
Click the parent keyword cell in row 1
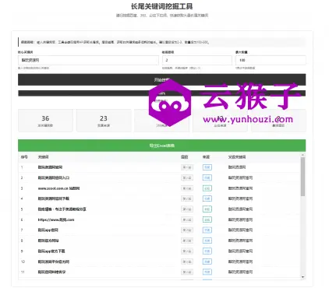[x=237, y=167]
